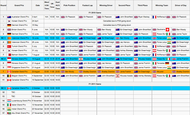
Task: Click the German flag in the 12 June row
Action: click(9, 34)
